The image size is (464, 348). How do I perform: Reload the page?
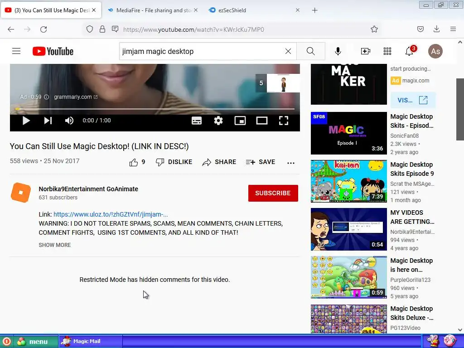click(43, 29)
